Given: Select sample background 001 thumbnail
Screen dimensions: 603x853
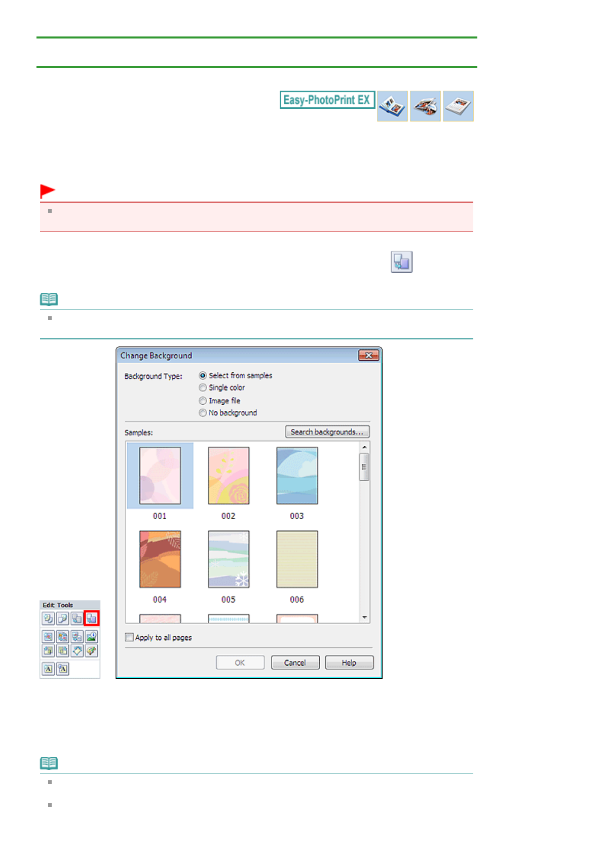Looking at the screenshot, I should (160, 476).
